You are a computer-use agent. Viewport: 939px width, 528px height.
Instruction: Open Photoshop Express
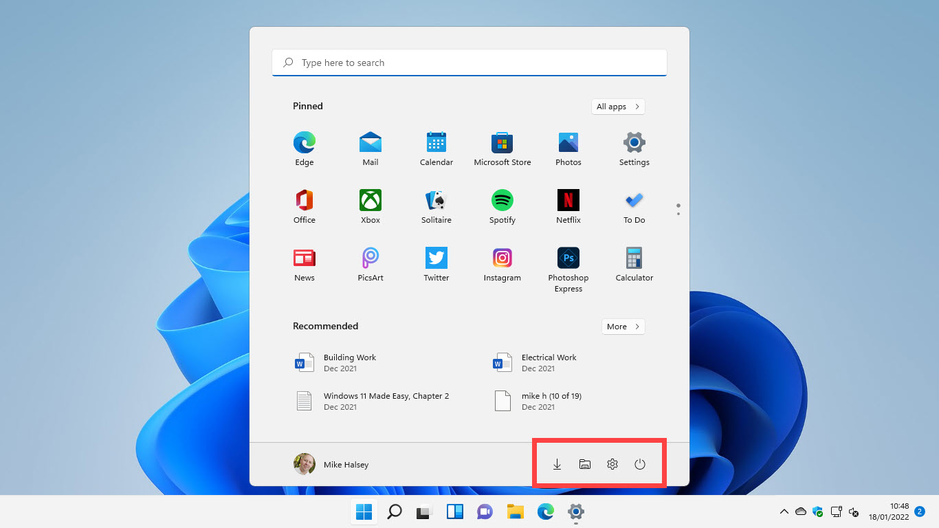568,270
